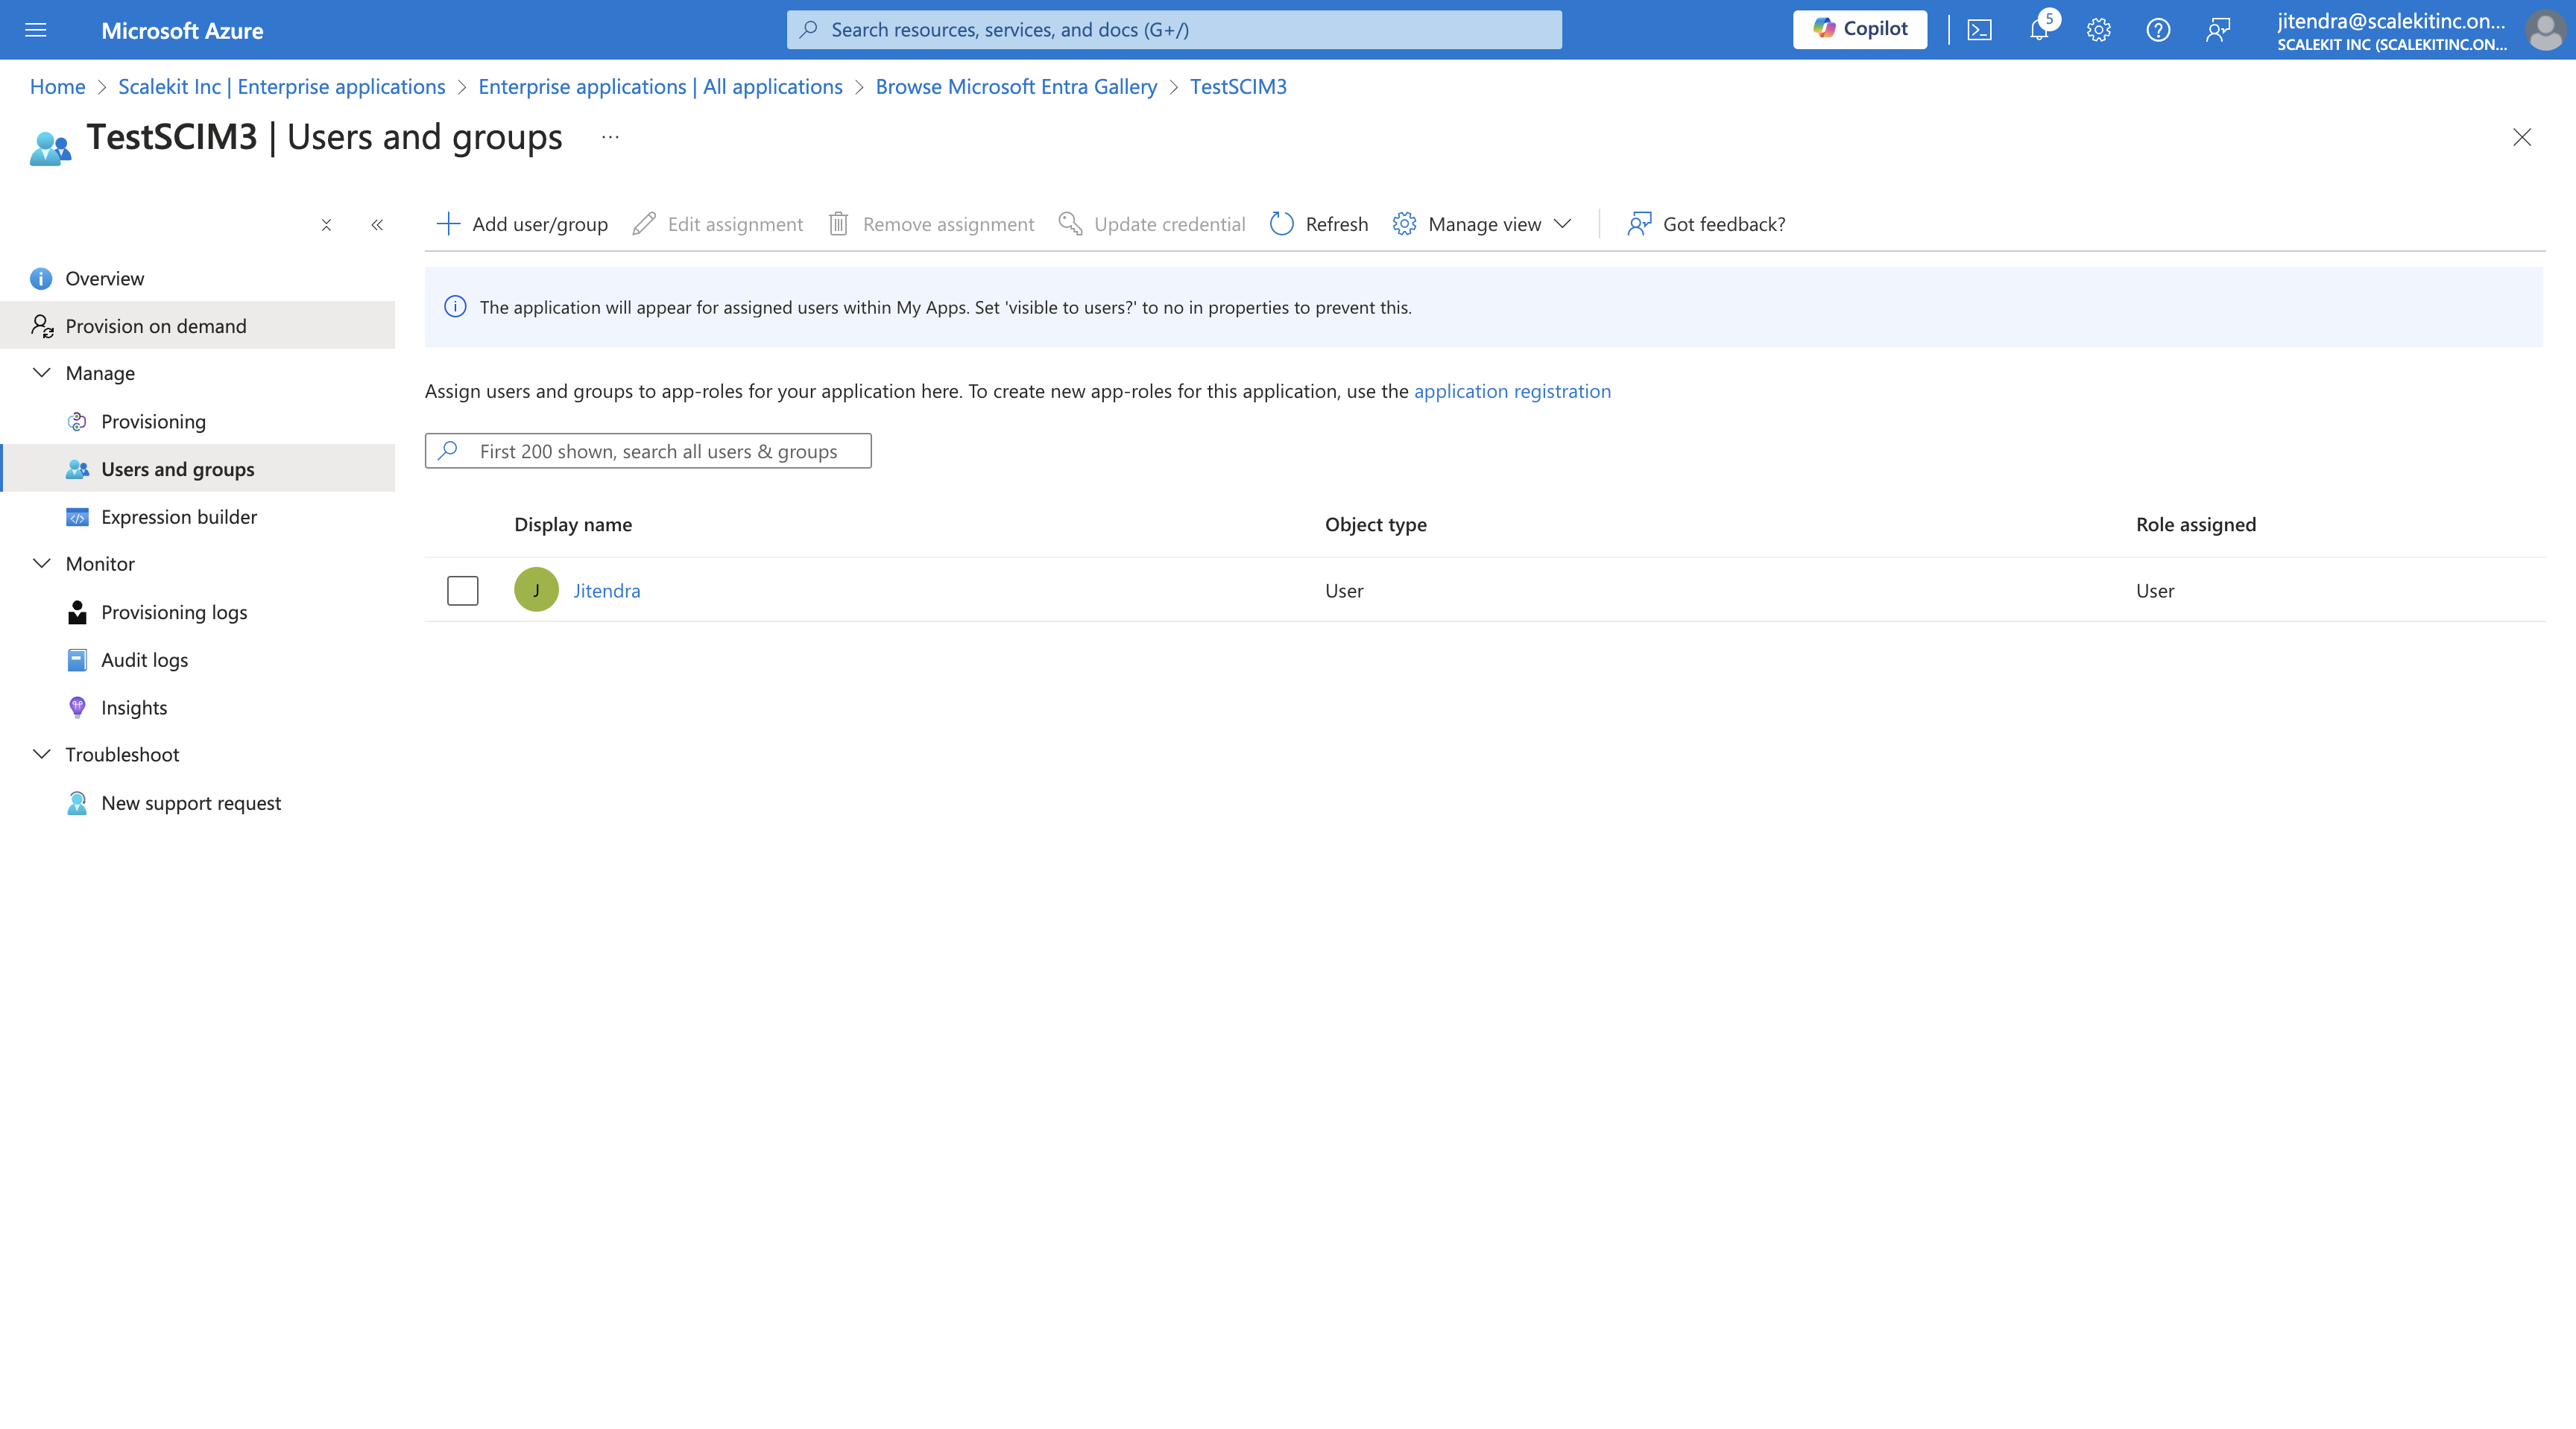Click the Provision on demand person icon
The height and width of the screenshot is (1429, 2576).
point(41,326)
